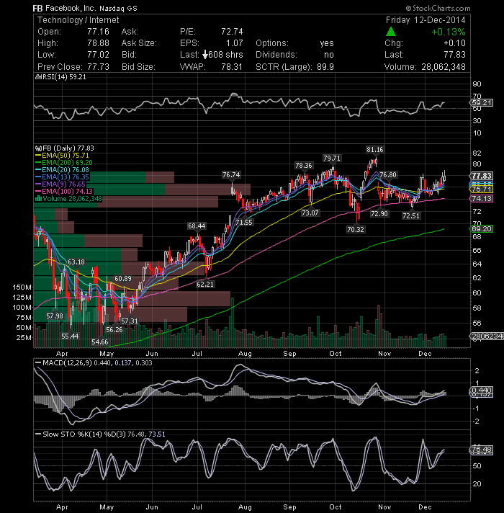Click the FB (Daily) 77.83 chart label
Image resolution: width=504 pixels, height=513 pixels.
tap(64, 148)
